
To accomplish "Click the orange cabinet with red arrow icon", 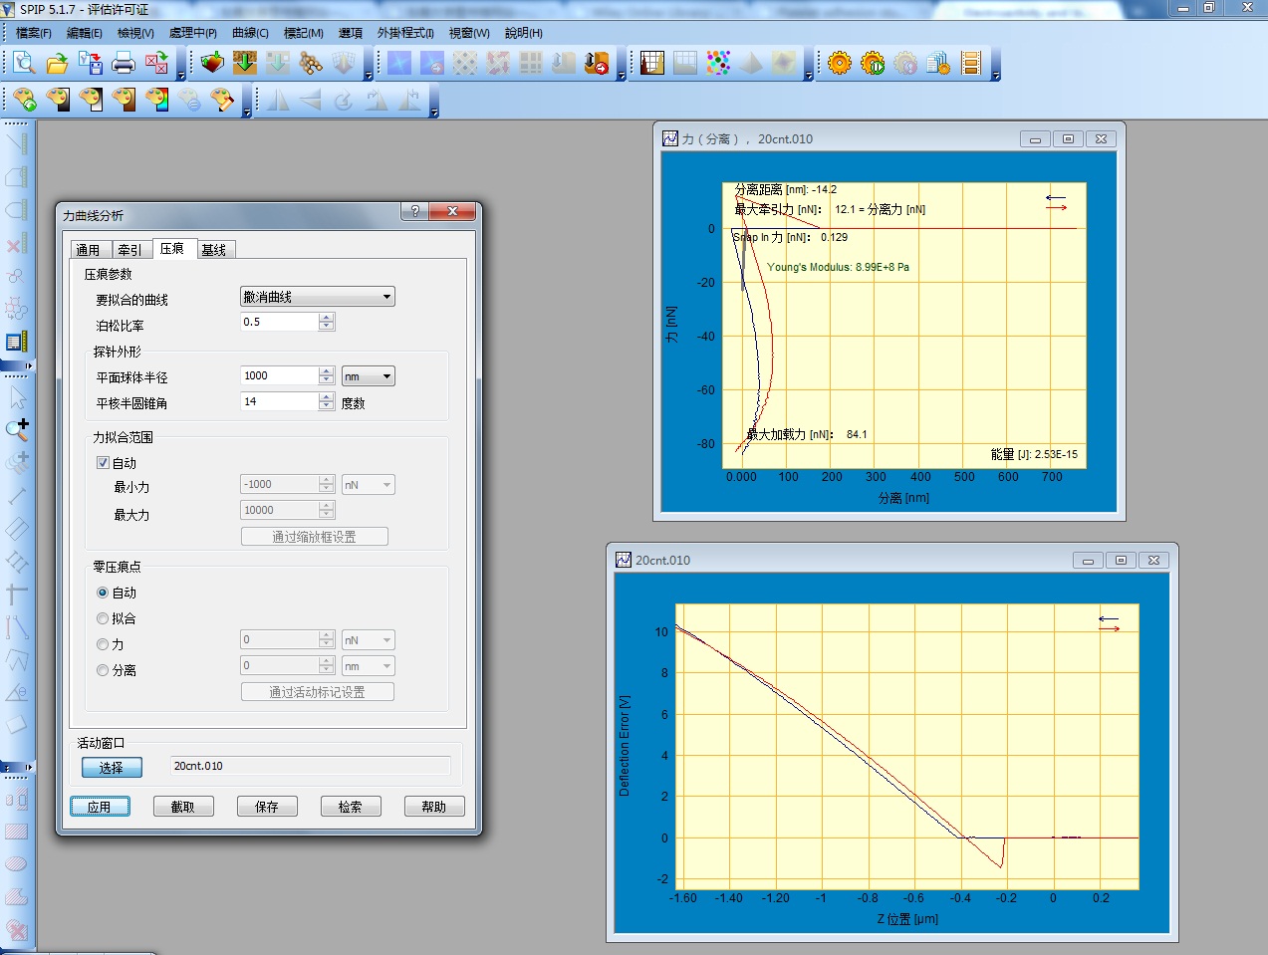I will click(x=597, y=64).
